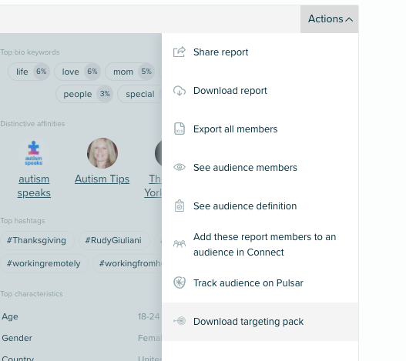Add report members to Connect audience
406x361 pixels.
pos(260,245)
